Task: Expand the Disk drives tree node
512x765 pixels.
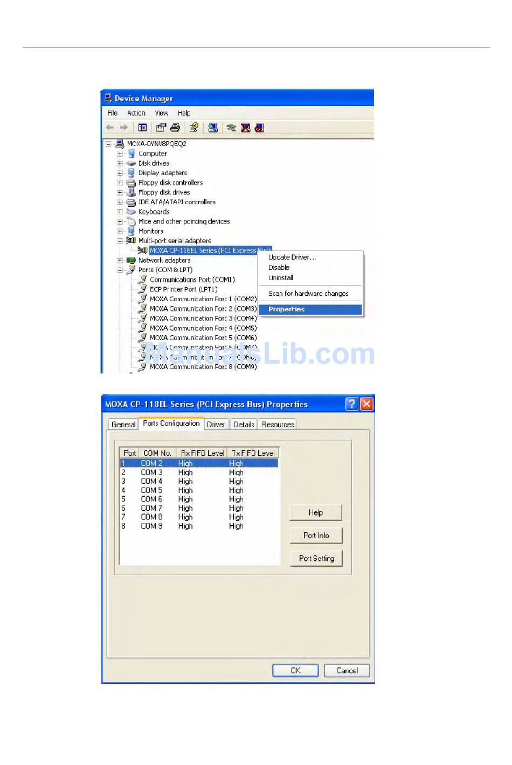Action: click(120, 163)
